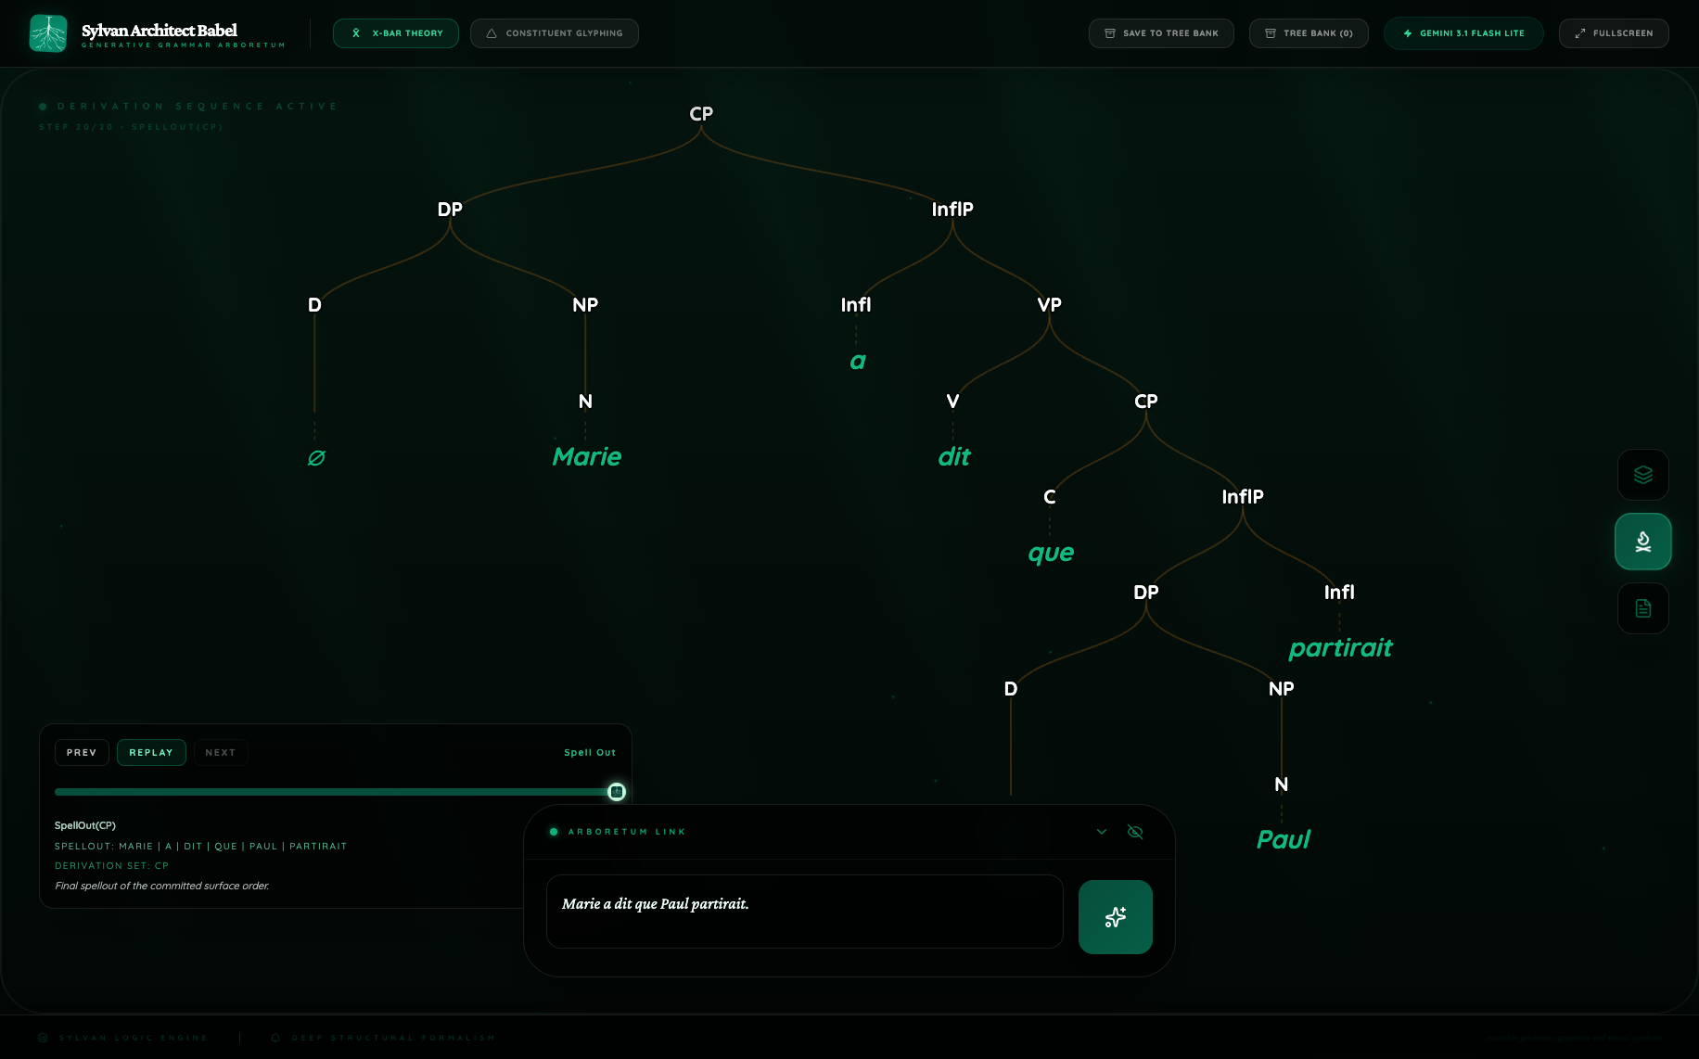Screen dimensions: 1699x1059
Task: Click the Sylvan Architect Babel tree logo
Action: pos(48,33)
